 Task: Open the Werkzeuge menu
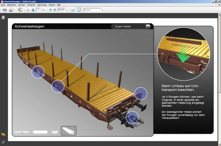42,5
